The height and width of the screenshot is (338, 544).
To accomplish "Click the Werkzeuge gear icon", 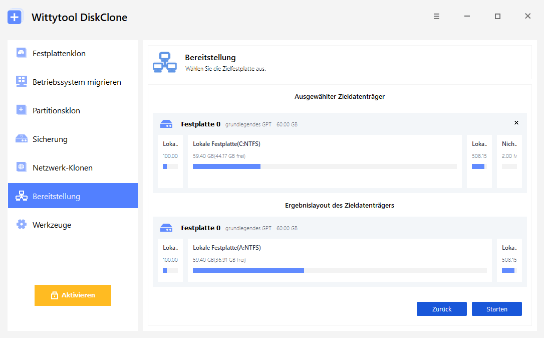I will (21, 224).
